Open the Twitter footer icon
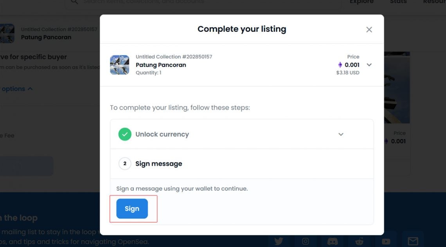 coord(279,241)
